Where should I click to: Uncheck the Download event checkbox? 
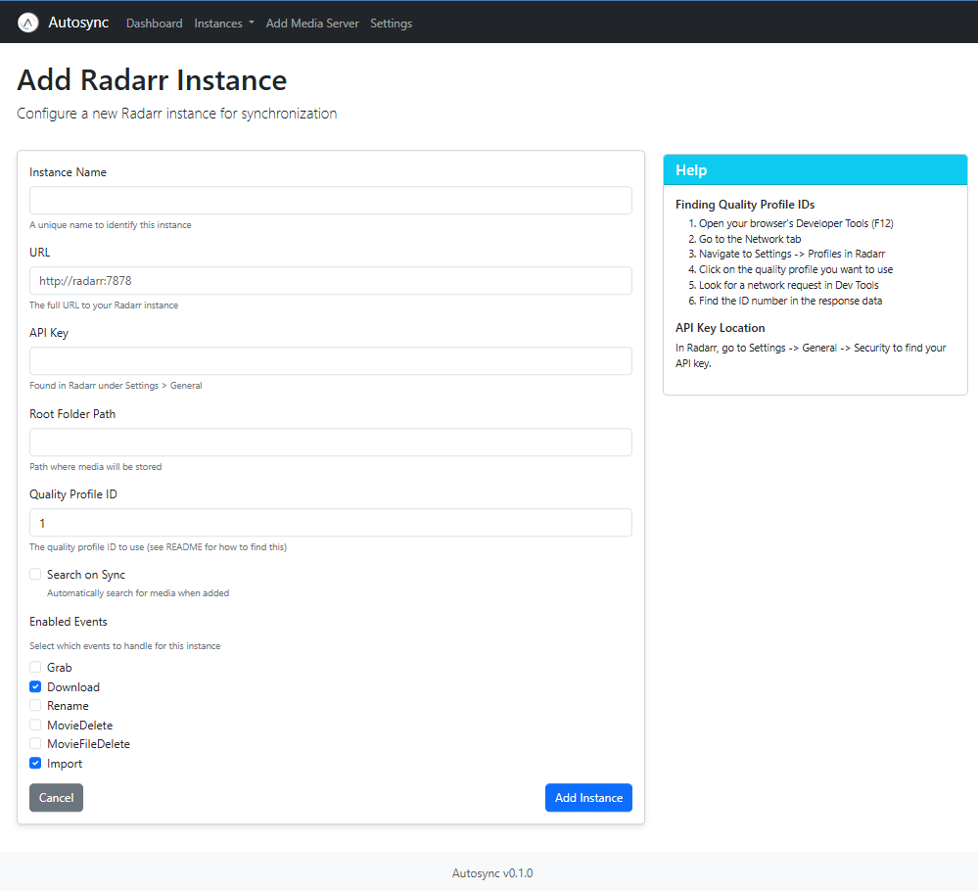[35, 686]
